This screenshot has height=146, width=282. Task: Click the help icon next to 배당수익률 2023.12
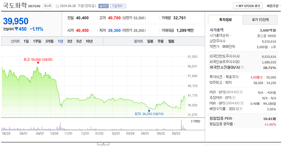click(x=241, y=109)
